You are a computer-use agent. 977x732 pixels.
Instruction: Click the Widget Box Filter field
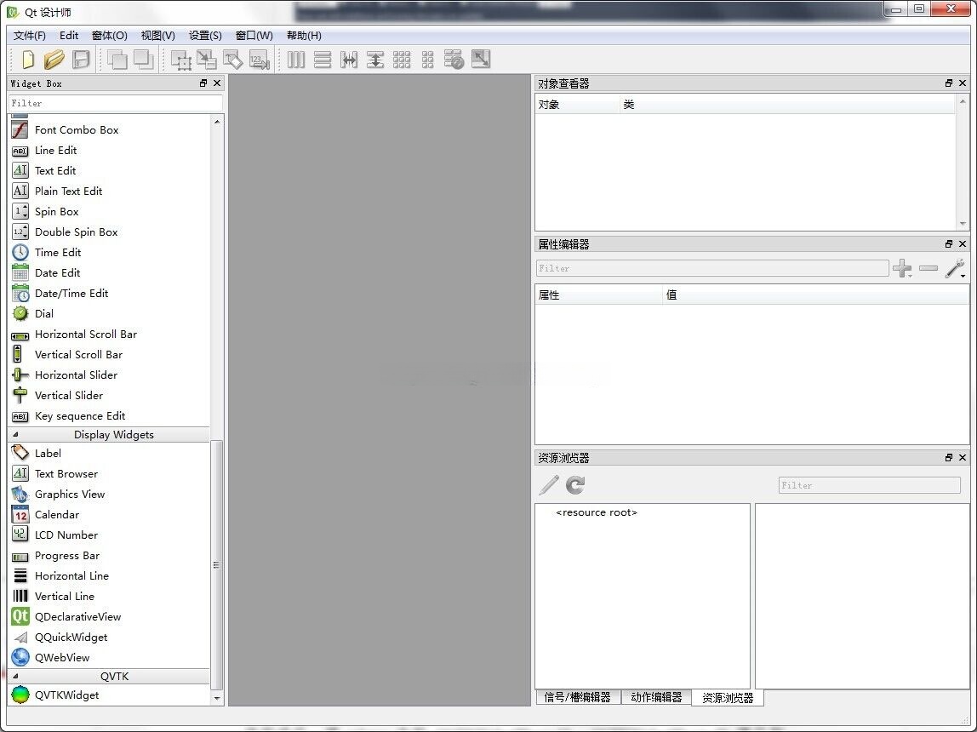tap(115, 103)
